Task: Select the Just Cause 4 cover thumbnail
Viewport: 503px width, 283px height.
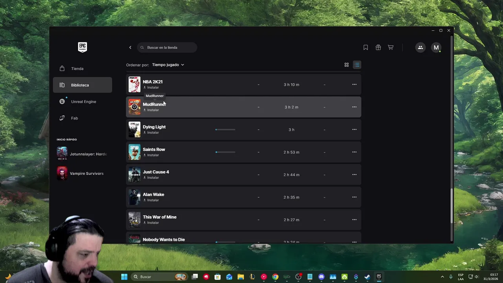Action: pos(134,175)
